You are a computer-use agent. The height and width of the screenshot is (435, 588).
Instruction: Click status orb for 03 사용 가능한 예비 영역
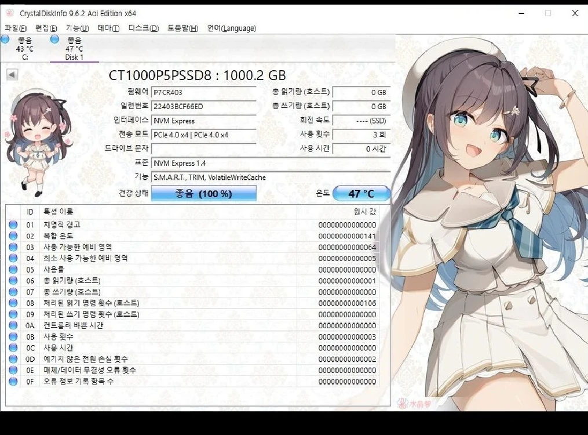[13, 247]
